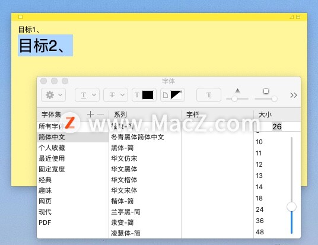The width and height of the screenshot is (318, 245).
Task: Select font size 24
Action: point(260,209)
